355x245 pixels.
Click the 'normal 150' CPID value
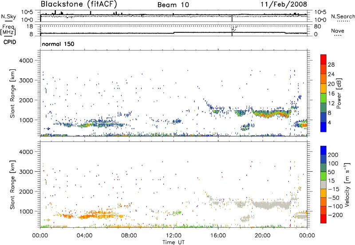click(x=58, y=44)
